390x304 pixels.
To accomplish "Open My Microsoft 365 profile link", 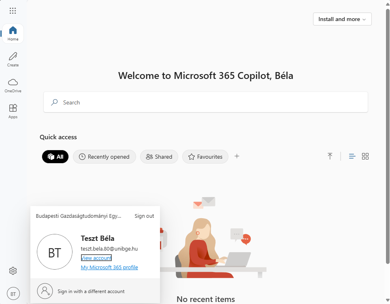I will point(109,268).
